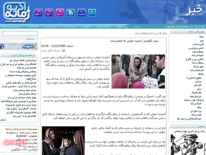Image resolution: width=206 pixels, height=155 pixels.
Task: Open فرهنگ، هنر و ادبیات sidebar section
Action: (x=194, y=100)
